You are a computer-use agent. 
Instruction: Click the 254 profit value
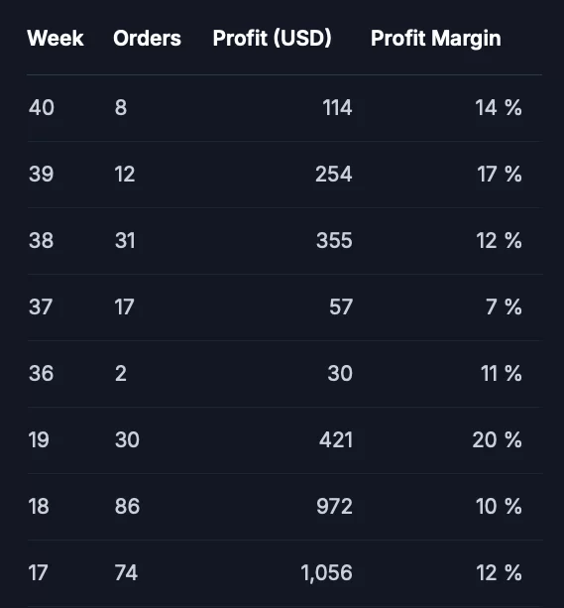tap(334, 174)
